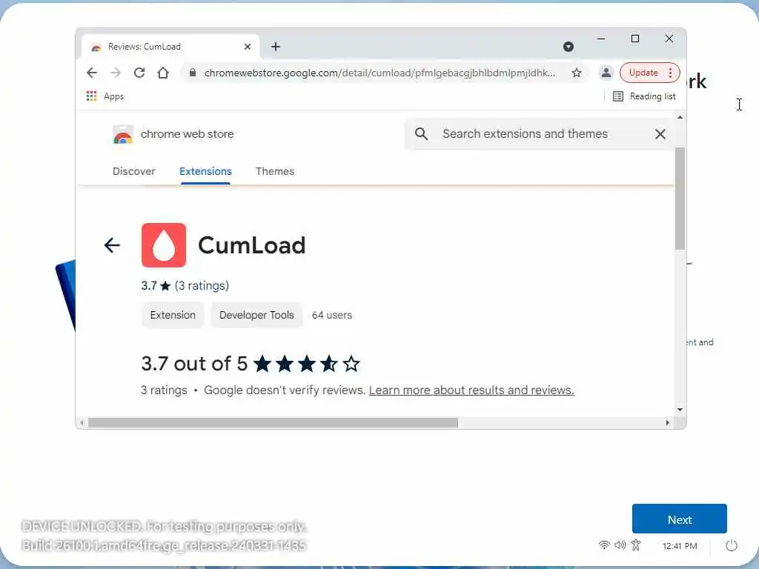Open the Wi-Fi network icon
759x569 pixels.
(604, 545)
